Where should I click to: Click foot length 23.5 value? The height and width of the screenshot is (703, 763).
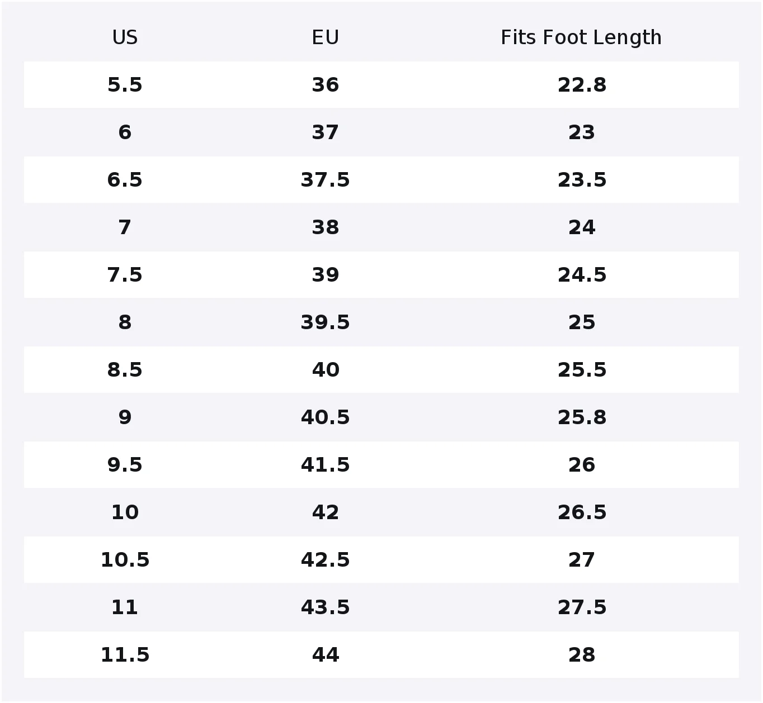[x=582, y=180]
